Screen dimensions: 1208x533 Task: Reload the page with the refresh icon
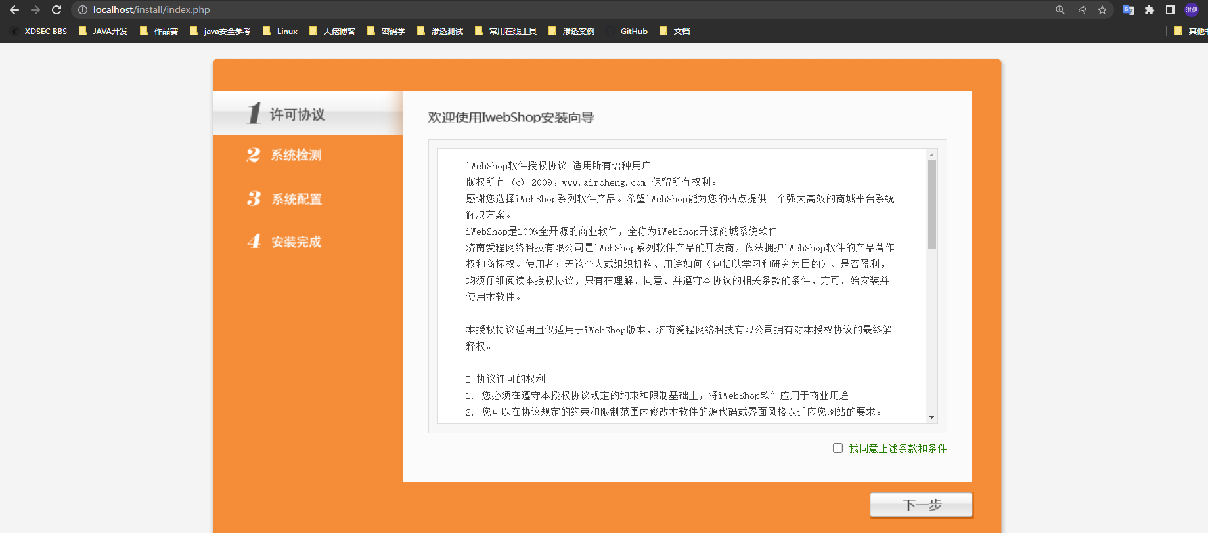click(56, 10)
